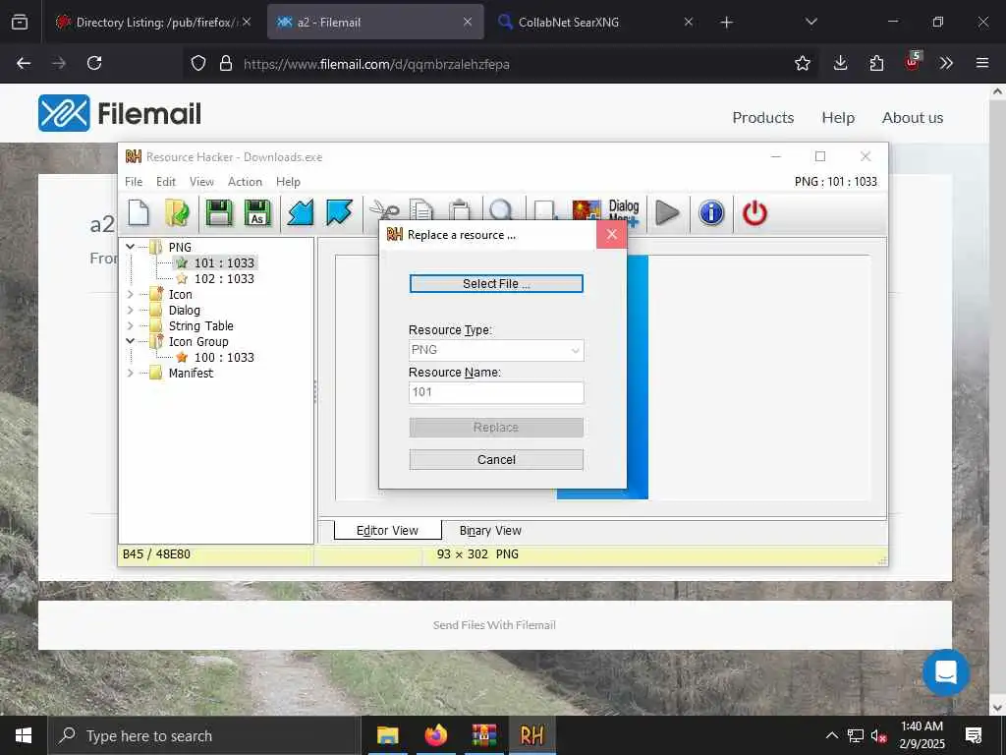Expand the Icon tree folder
The image size is (1006, 755).
pos(131,294)
